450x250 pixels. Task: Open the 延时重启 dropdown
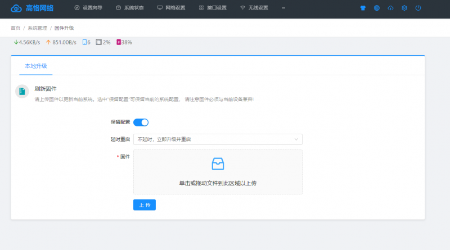[x=218, y=139]
